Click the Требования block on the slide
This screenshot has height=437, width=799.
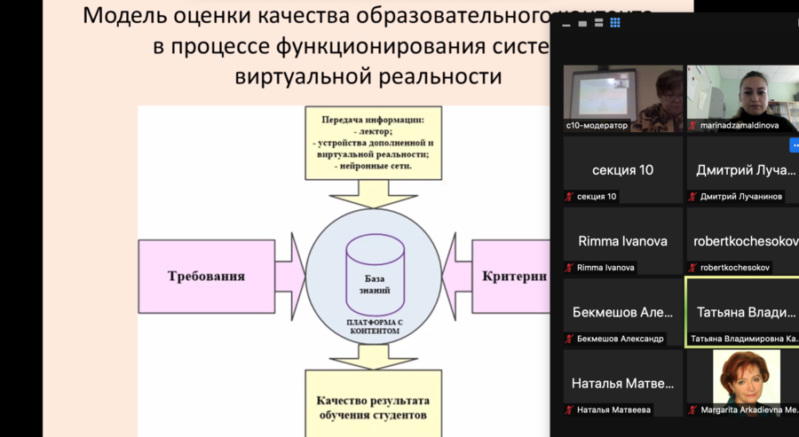[x=206, y=276]
